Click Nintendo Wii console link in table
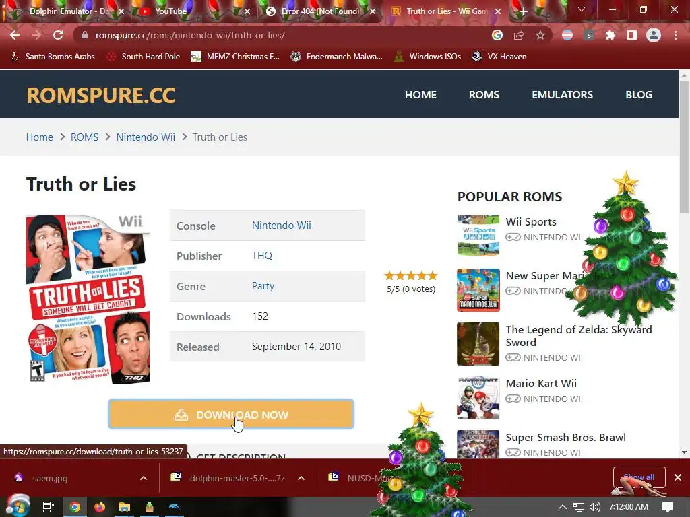Image resolution: width=690 pixels, height=517 pixels. coord(281,225)
